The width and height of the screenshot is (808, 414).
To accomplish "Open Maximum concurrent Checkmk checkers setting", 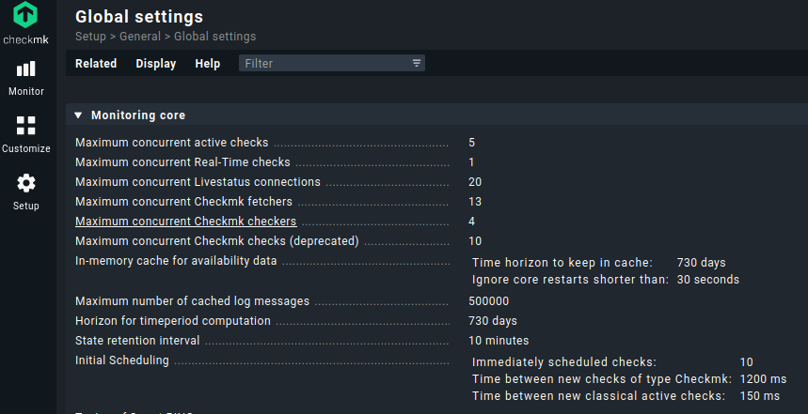I will pos(185,222).
